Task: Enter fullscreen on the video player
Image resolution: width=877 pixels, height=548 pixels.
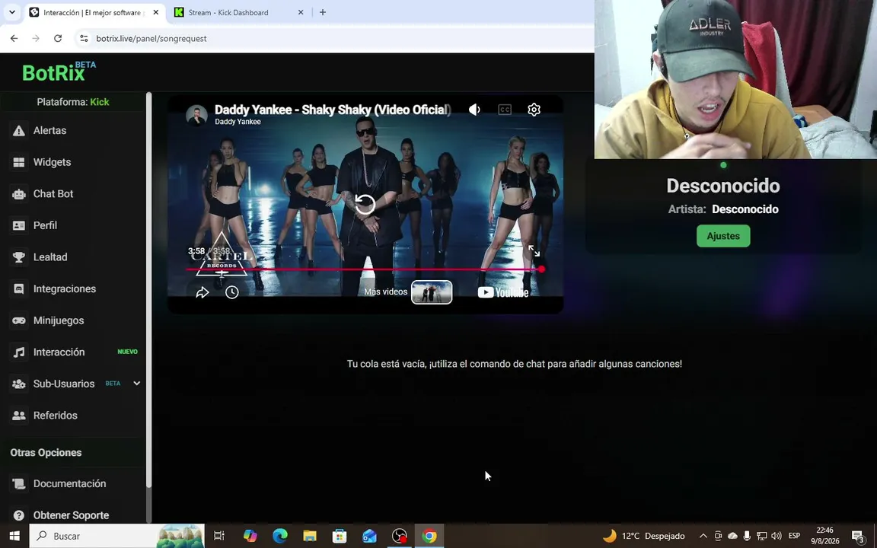Action: pos(534,251)
